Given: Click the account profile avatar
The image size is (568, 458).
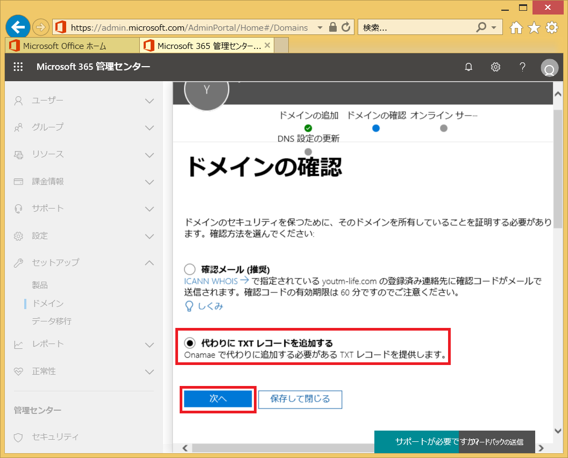Looking at the screenshot, I should click(x=549, y=68).
